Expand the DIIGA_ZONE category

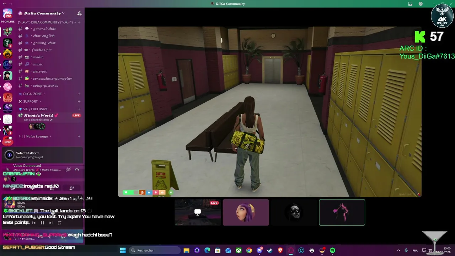[x=34, y=94]
